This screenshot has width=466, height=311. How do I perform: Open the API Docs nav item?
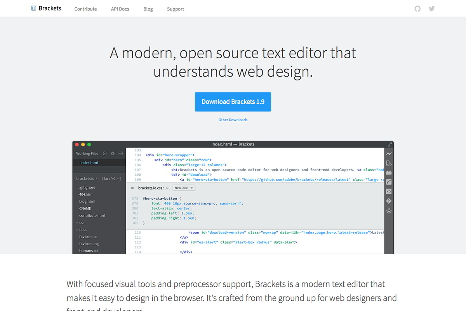120,9
